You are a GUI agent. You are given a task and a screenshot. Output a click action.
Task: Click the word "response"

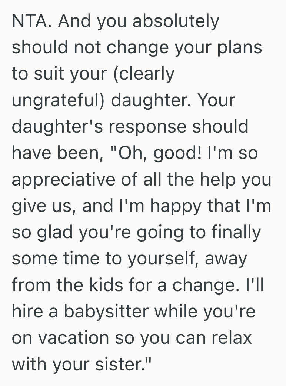click(x=146, y=127)
